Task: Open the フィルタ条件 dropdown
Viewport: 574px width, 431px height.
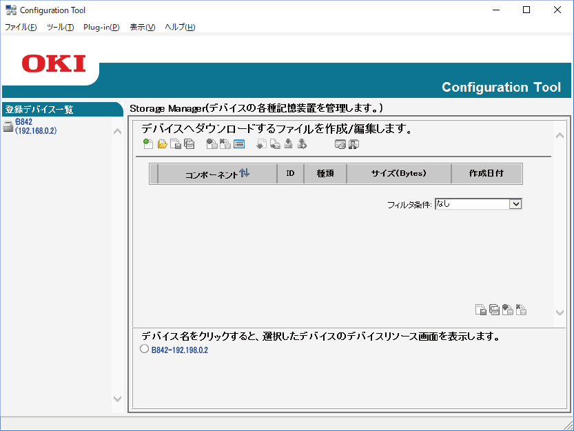Action: (478, 204)
